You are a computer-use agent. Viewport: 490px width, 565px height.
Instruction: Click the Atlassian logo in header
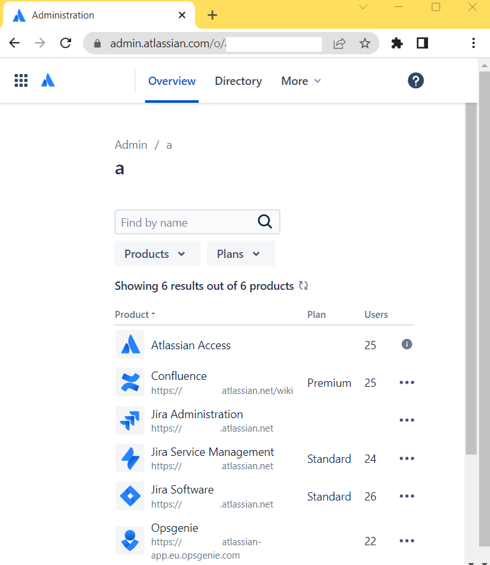tap(48, 80)
